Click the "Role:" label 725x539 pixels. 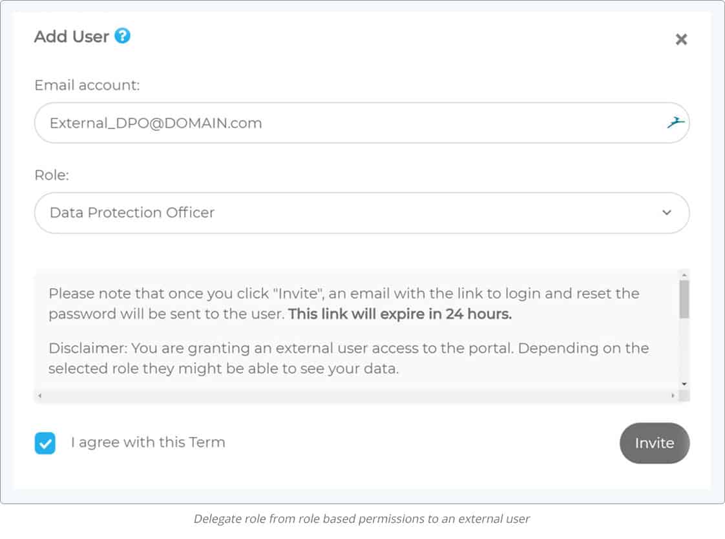pos(52,175)
